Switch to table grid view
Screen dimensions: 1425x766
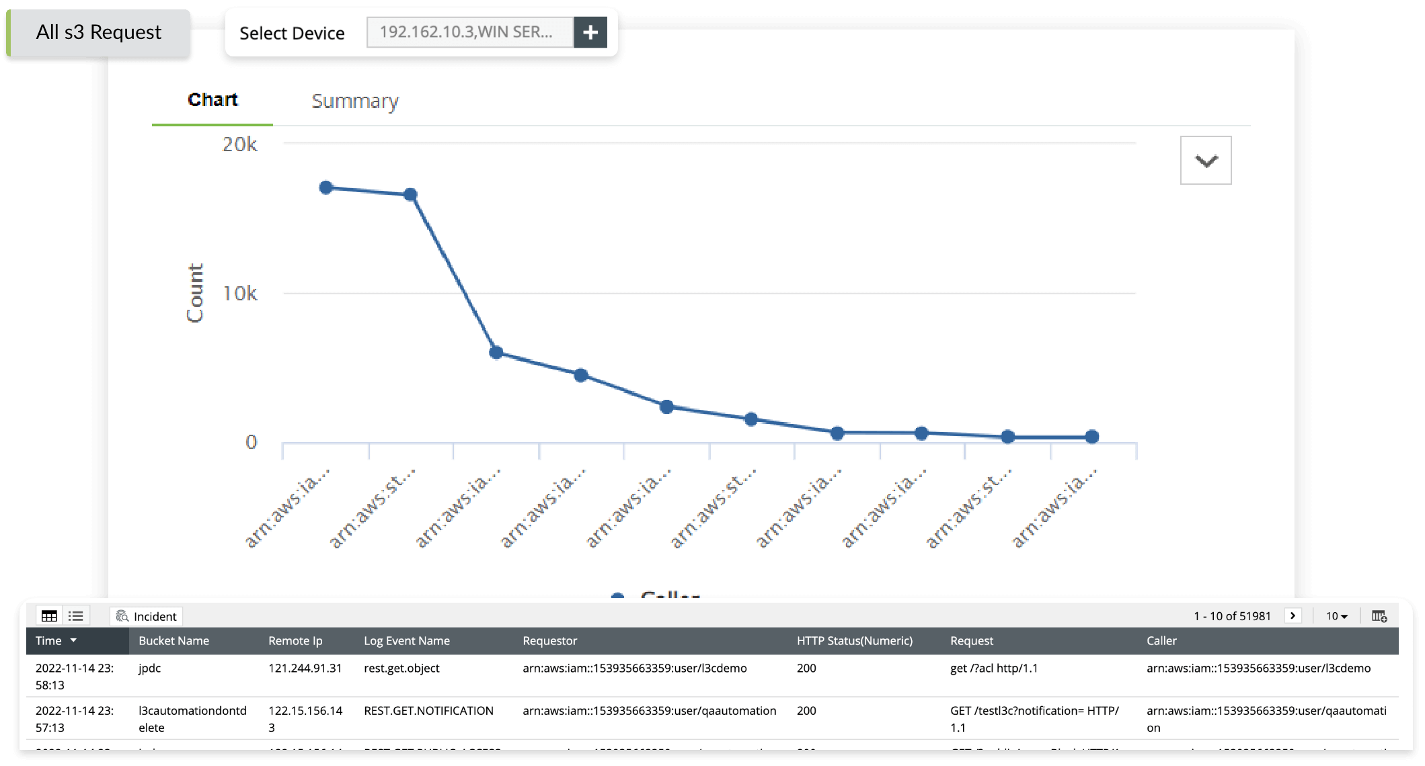click(x=48, y=615)
